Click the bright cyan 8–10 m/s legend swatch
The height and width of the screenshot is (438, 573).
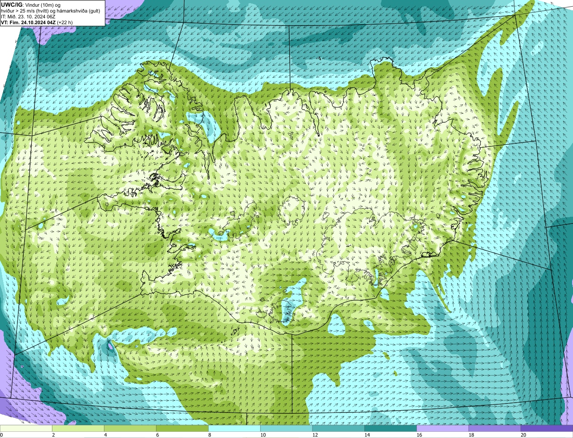(235, 428)
